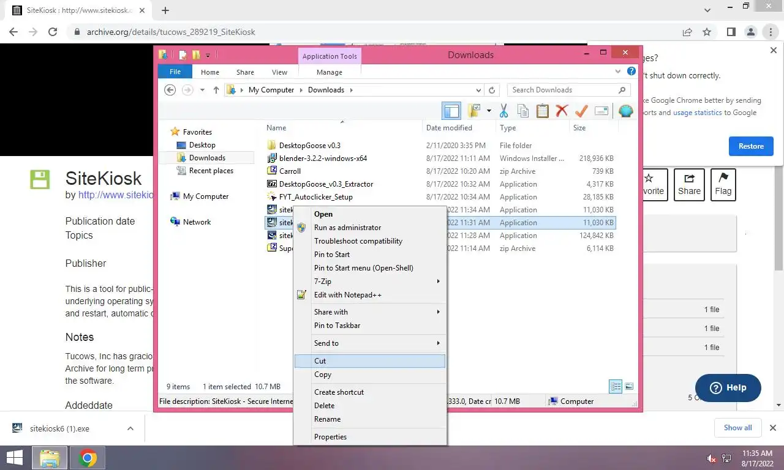Choose Run as administrator
784x470 pixels.
click(x=370, y=228)
